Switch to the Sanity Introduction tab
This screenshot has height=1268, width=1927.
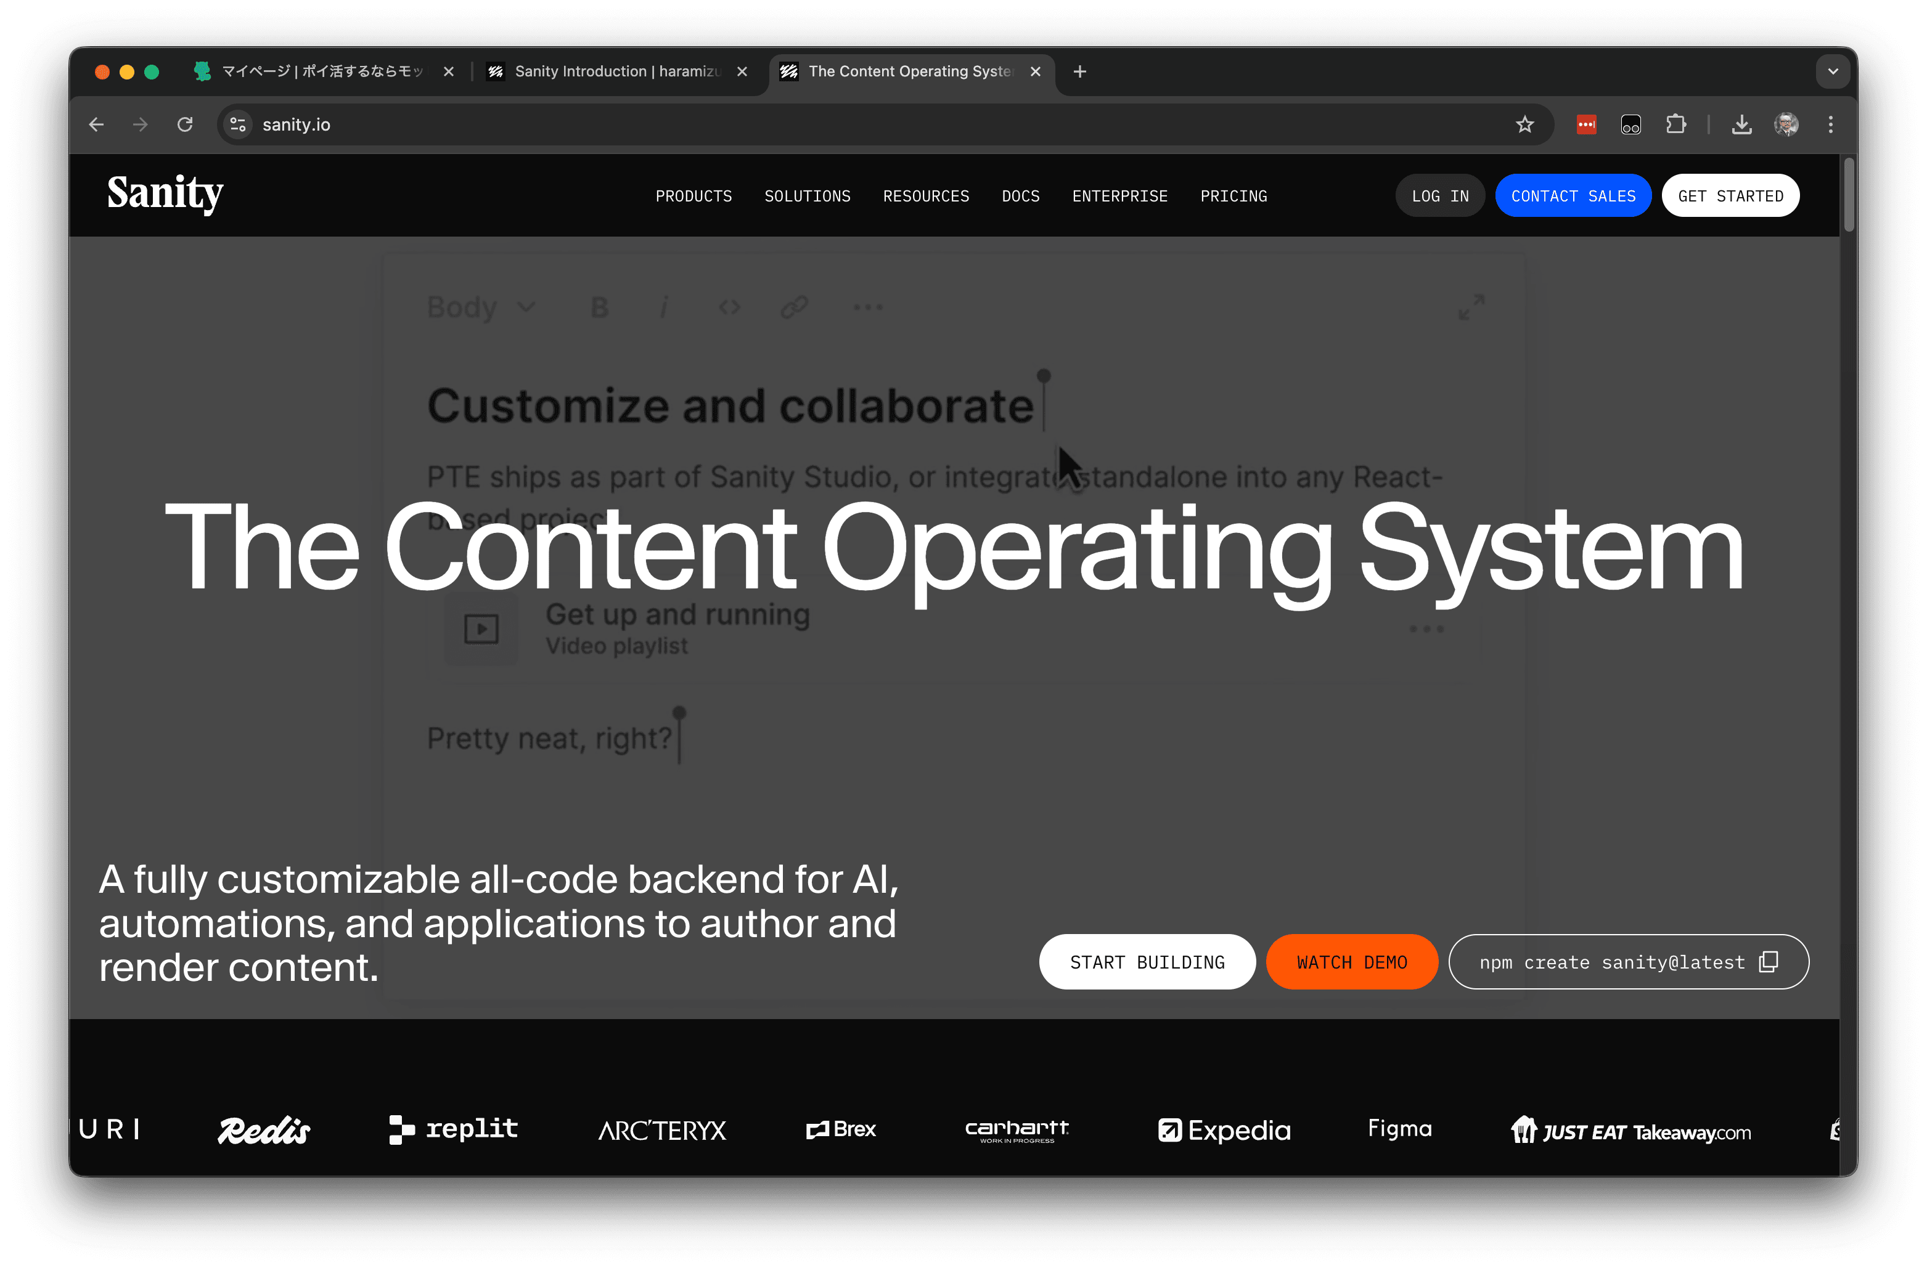[x=615, y=71]
